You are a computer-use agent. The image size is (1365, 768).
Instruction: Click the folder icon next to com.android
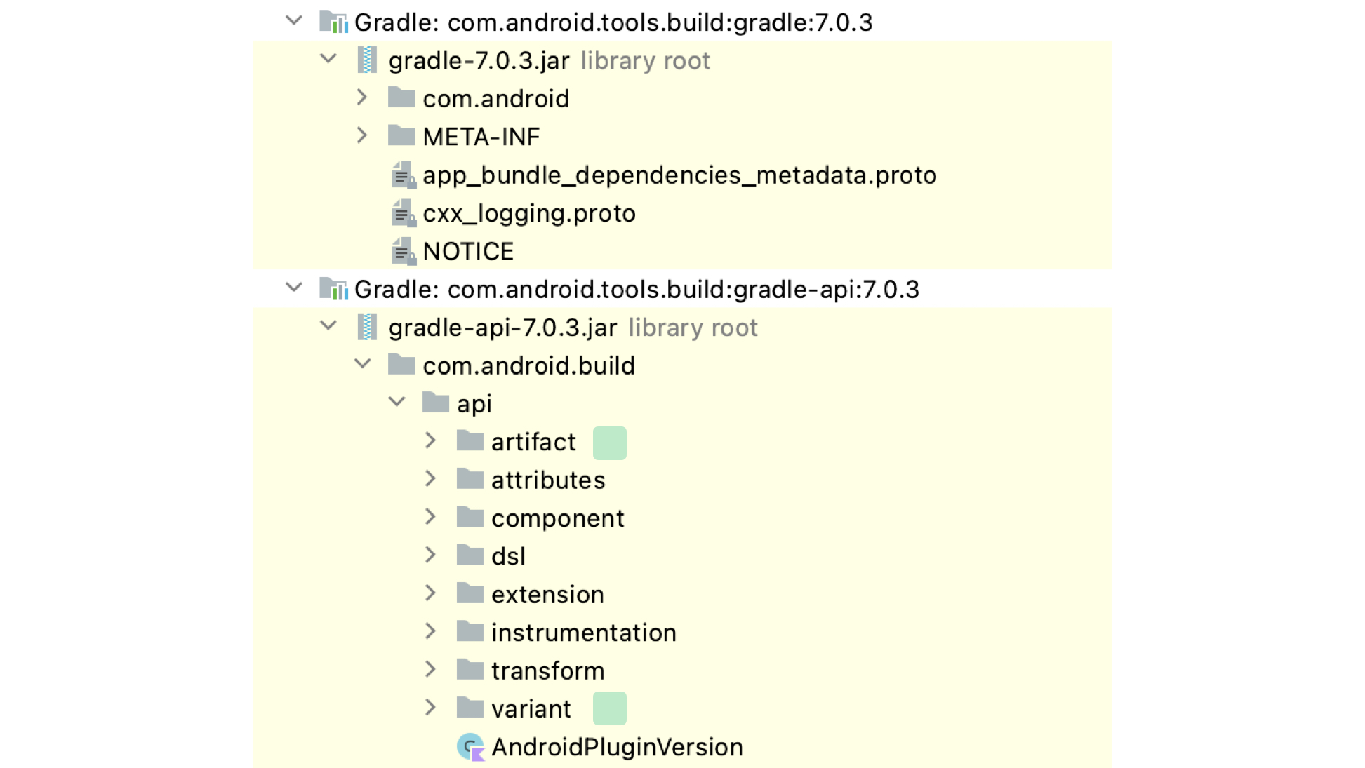(x=402, y=98)
